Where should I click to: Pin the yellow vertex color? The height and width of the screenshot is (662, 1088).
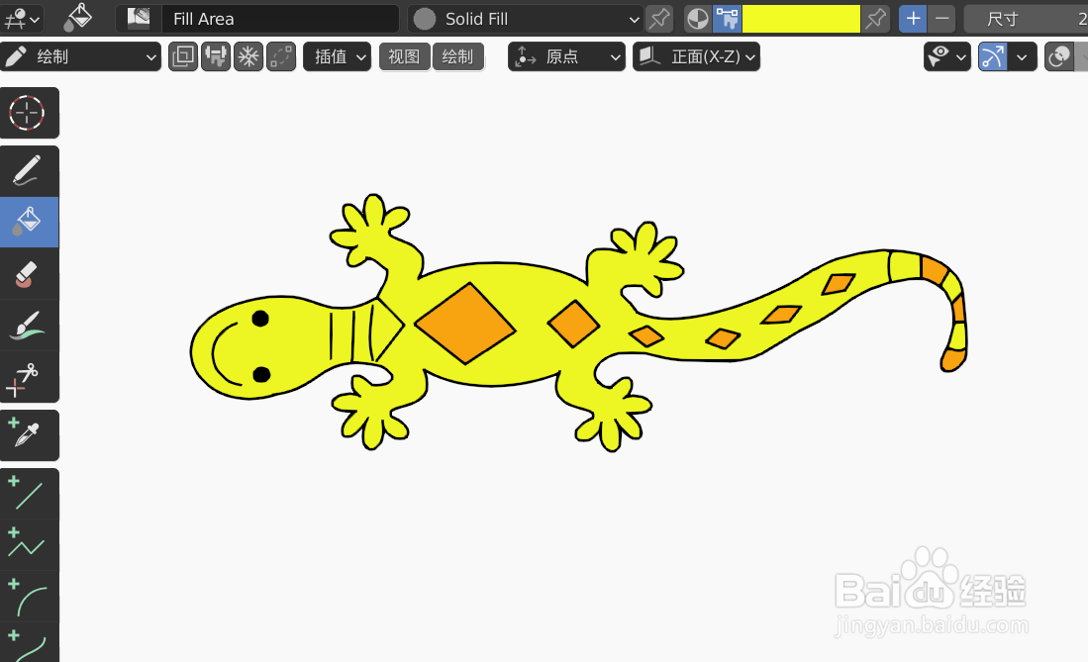pyautogui.click(x=876, y=19)
